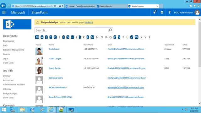The width and height of the screenshot is (201, 113).
Task: Click the warning icon in banner
Action: point(38,22)
